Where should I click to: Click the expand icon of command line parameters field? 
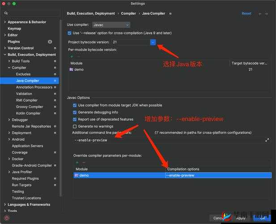tap(267, 140)
